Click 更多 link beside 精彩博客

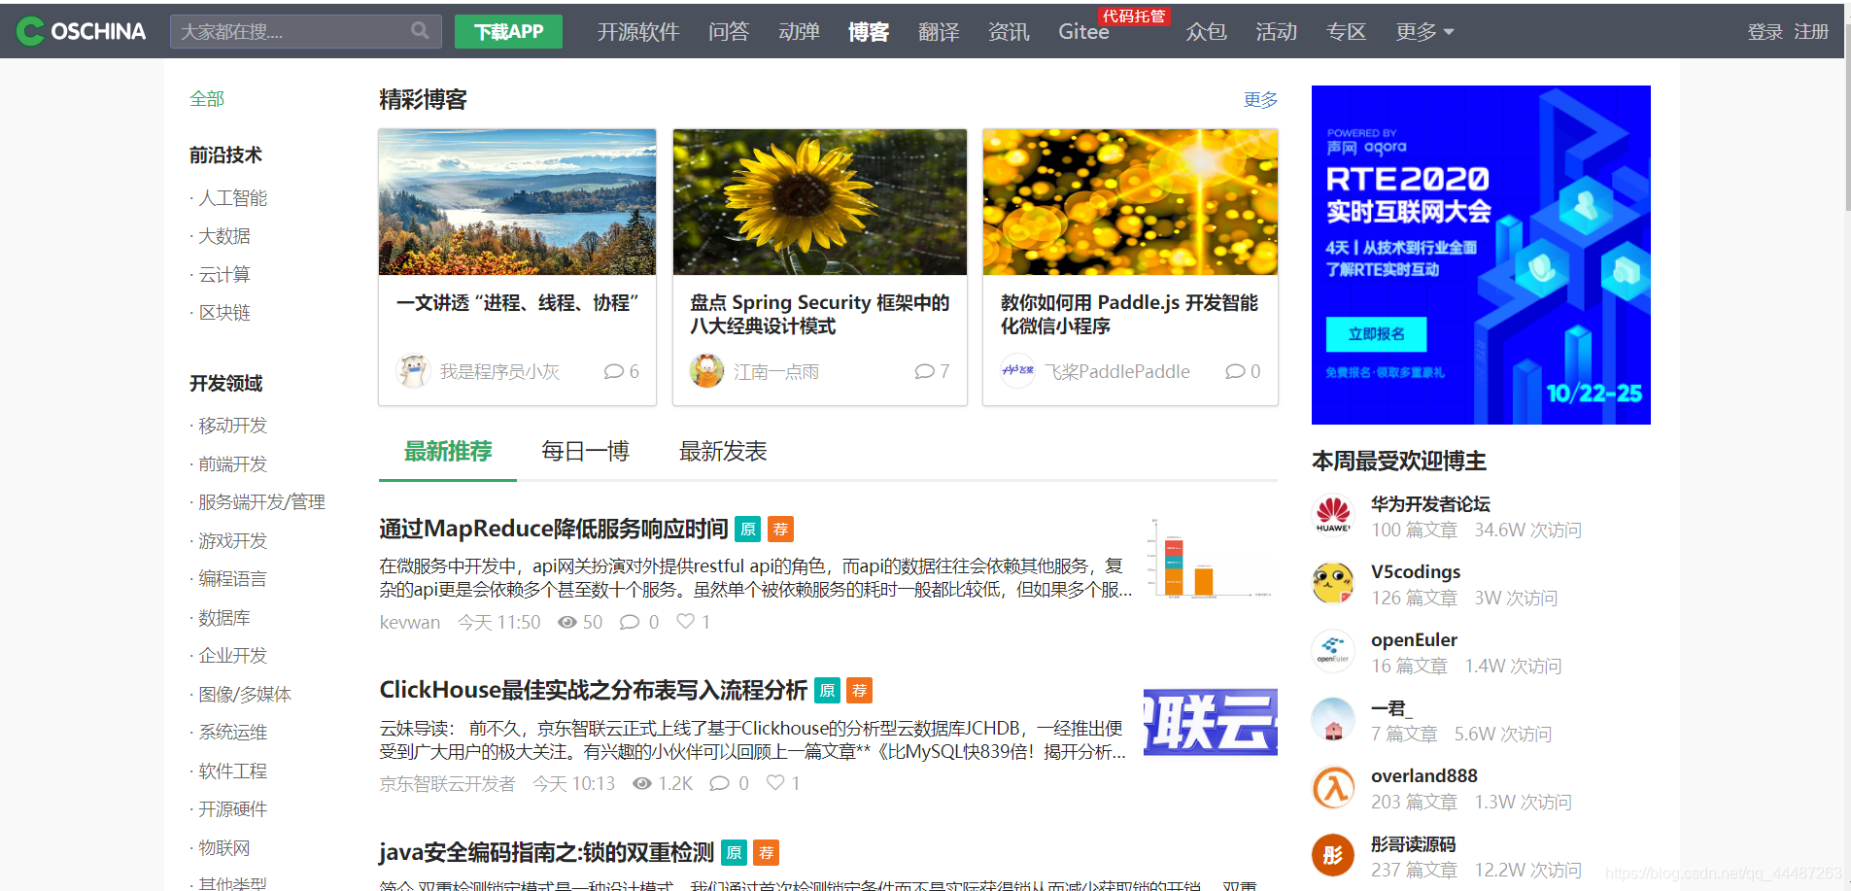pyautogui.click(x=1260, y=100)
